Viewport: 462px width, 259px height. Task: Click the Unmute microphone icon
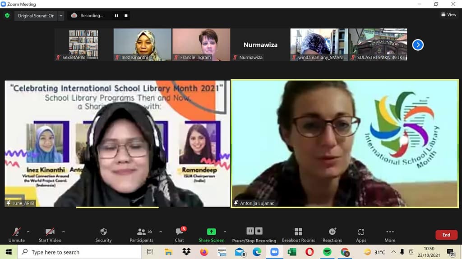click(17, 232)
